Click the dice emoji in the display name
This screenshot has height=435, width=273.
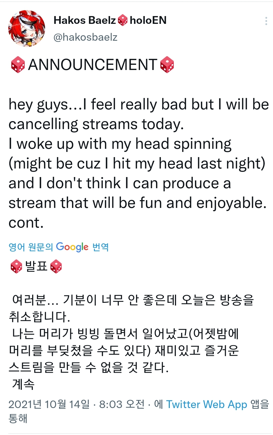123,20
